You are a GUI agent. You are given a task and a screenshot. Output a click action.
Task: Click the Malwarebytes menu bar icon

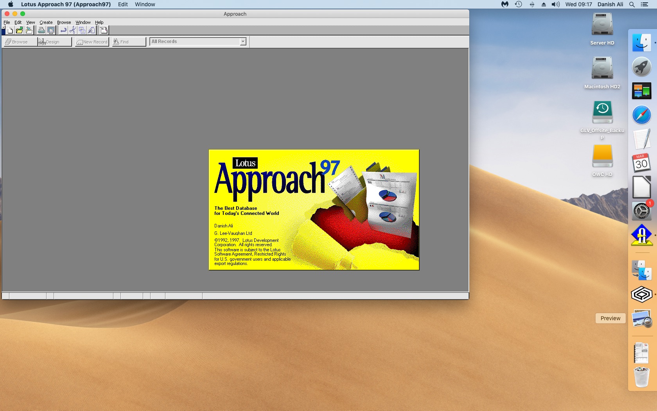505,4
